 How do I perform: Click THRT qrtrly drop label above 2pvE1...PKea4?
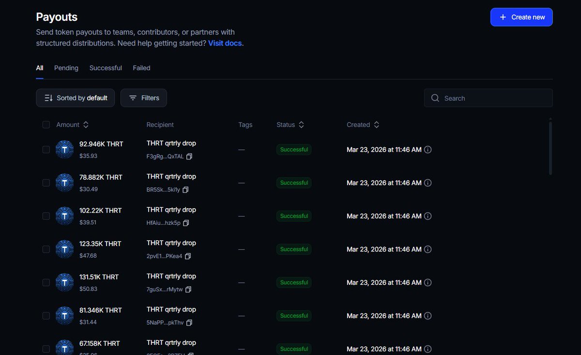171,243
